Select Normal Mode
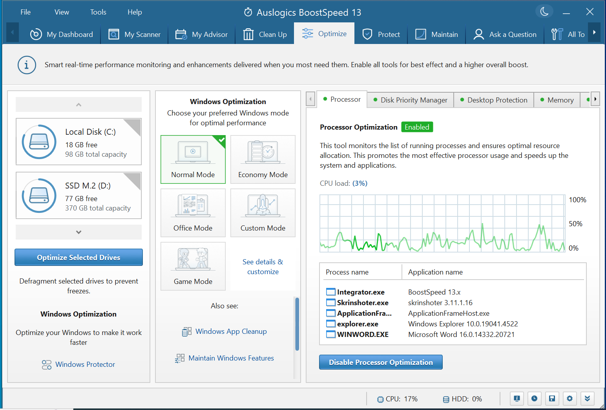Viewport: 606px width, 410px height. [193, 159]
